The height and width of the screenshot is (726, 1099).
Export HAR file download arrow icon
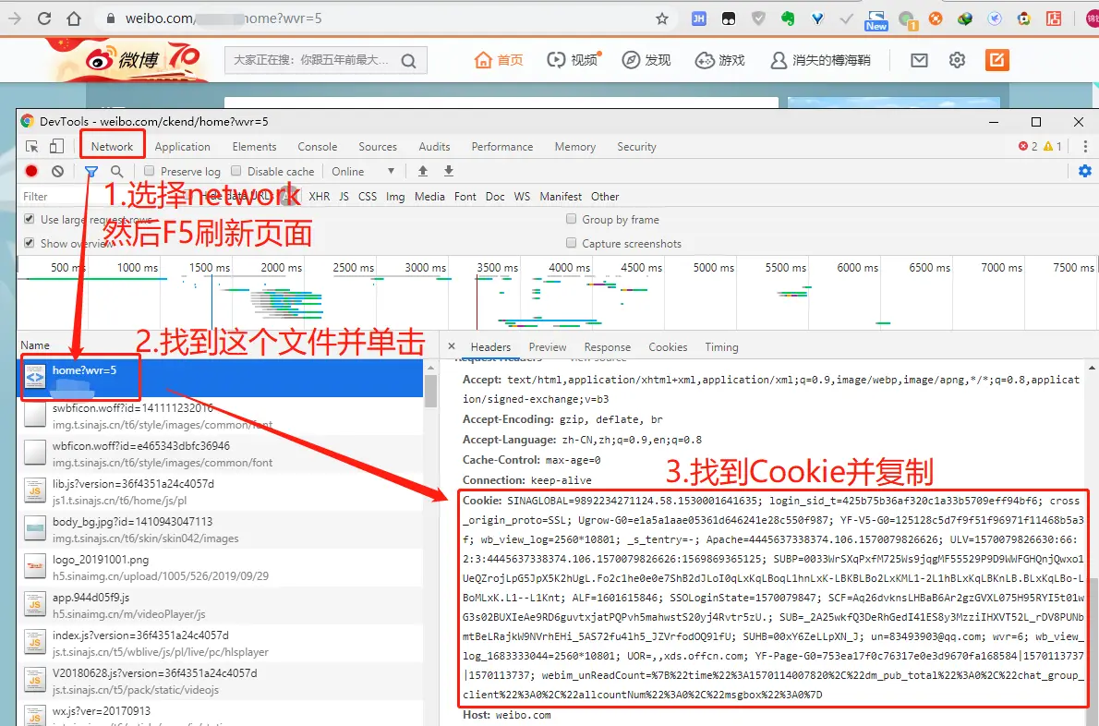point(449,171)
